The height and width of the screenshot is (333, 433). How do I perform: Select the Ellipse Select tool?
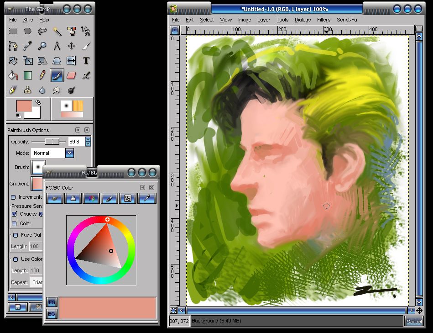point(28,31)
